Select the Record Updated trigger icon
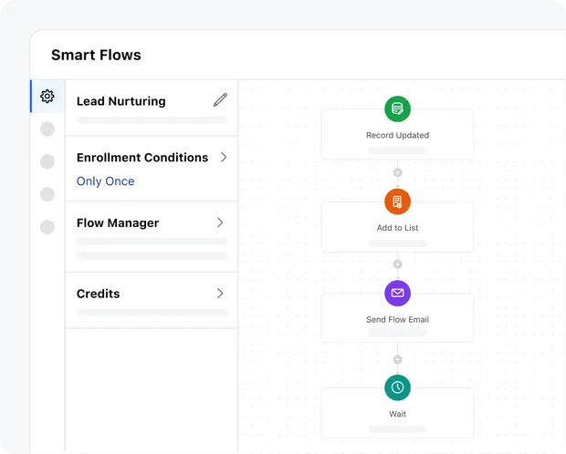This screenshot has width=566, height=454. point(397,108)
